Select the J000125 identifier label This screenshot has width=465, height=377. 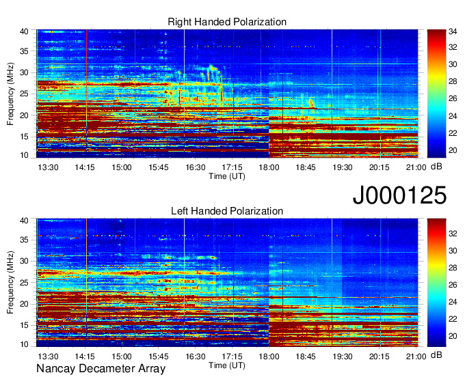click(x=399, y=195)
